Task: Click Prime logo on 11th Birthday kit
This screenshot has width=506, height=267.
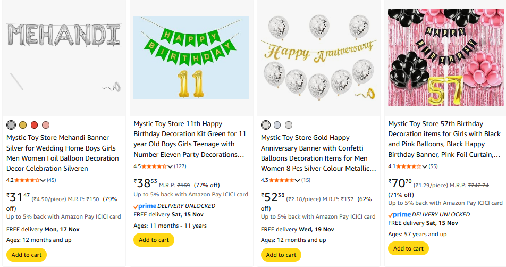Action: pyautogui.click(x=144, y=206)
